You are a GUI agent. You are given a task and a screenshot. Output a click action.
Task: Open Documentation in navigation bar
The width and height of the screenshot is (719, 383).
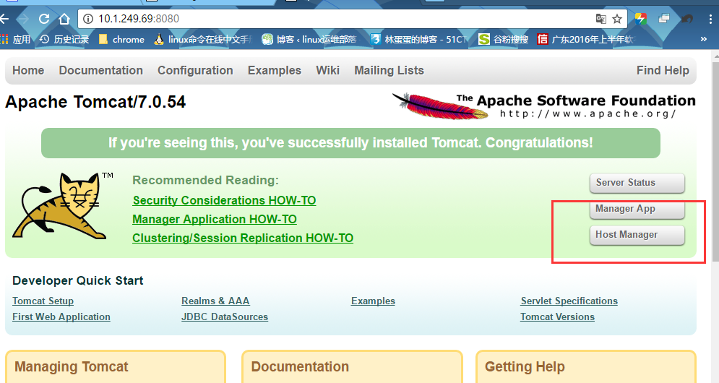coord(101,70)
